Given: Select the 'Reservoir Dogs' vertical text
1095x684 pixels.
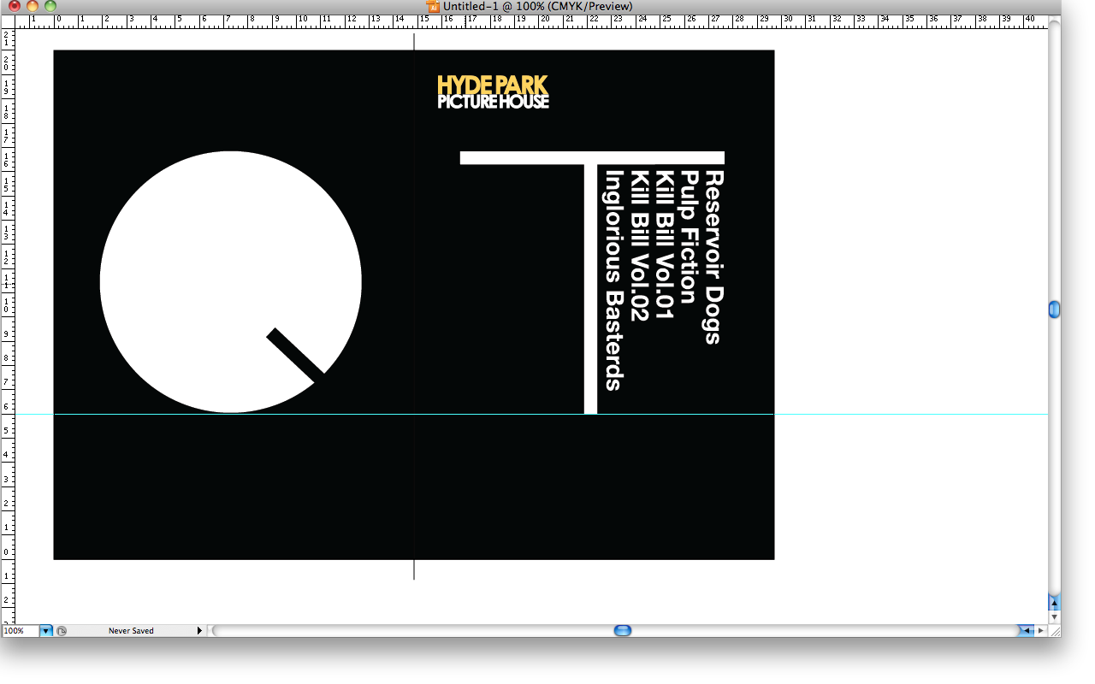Looking at the screenshot, I should (713, 256).
